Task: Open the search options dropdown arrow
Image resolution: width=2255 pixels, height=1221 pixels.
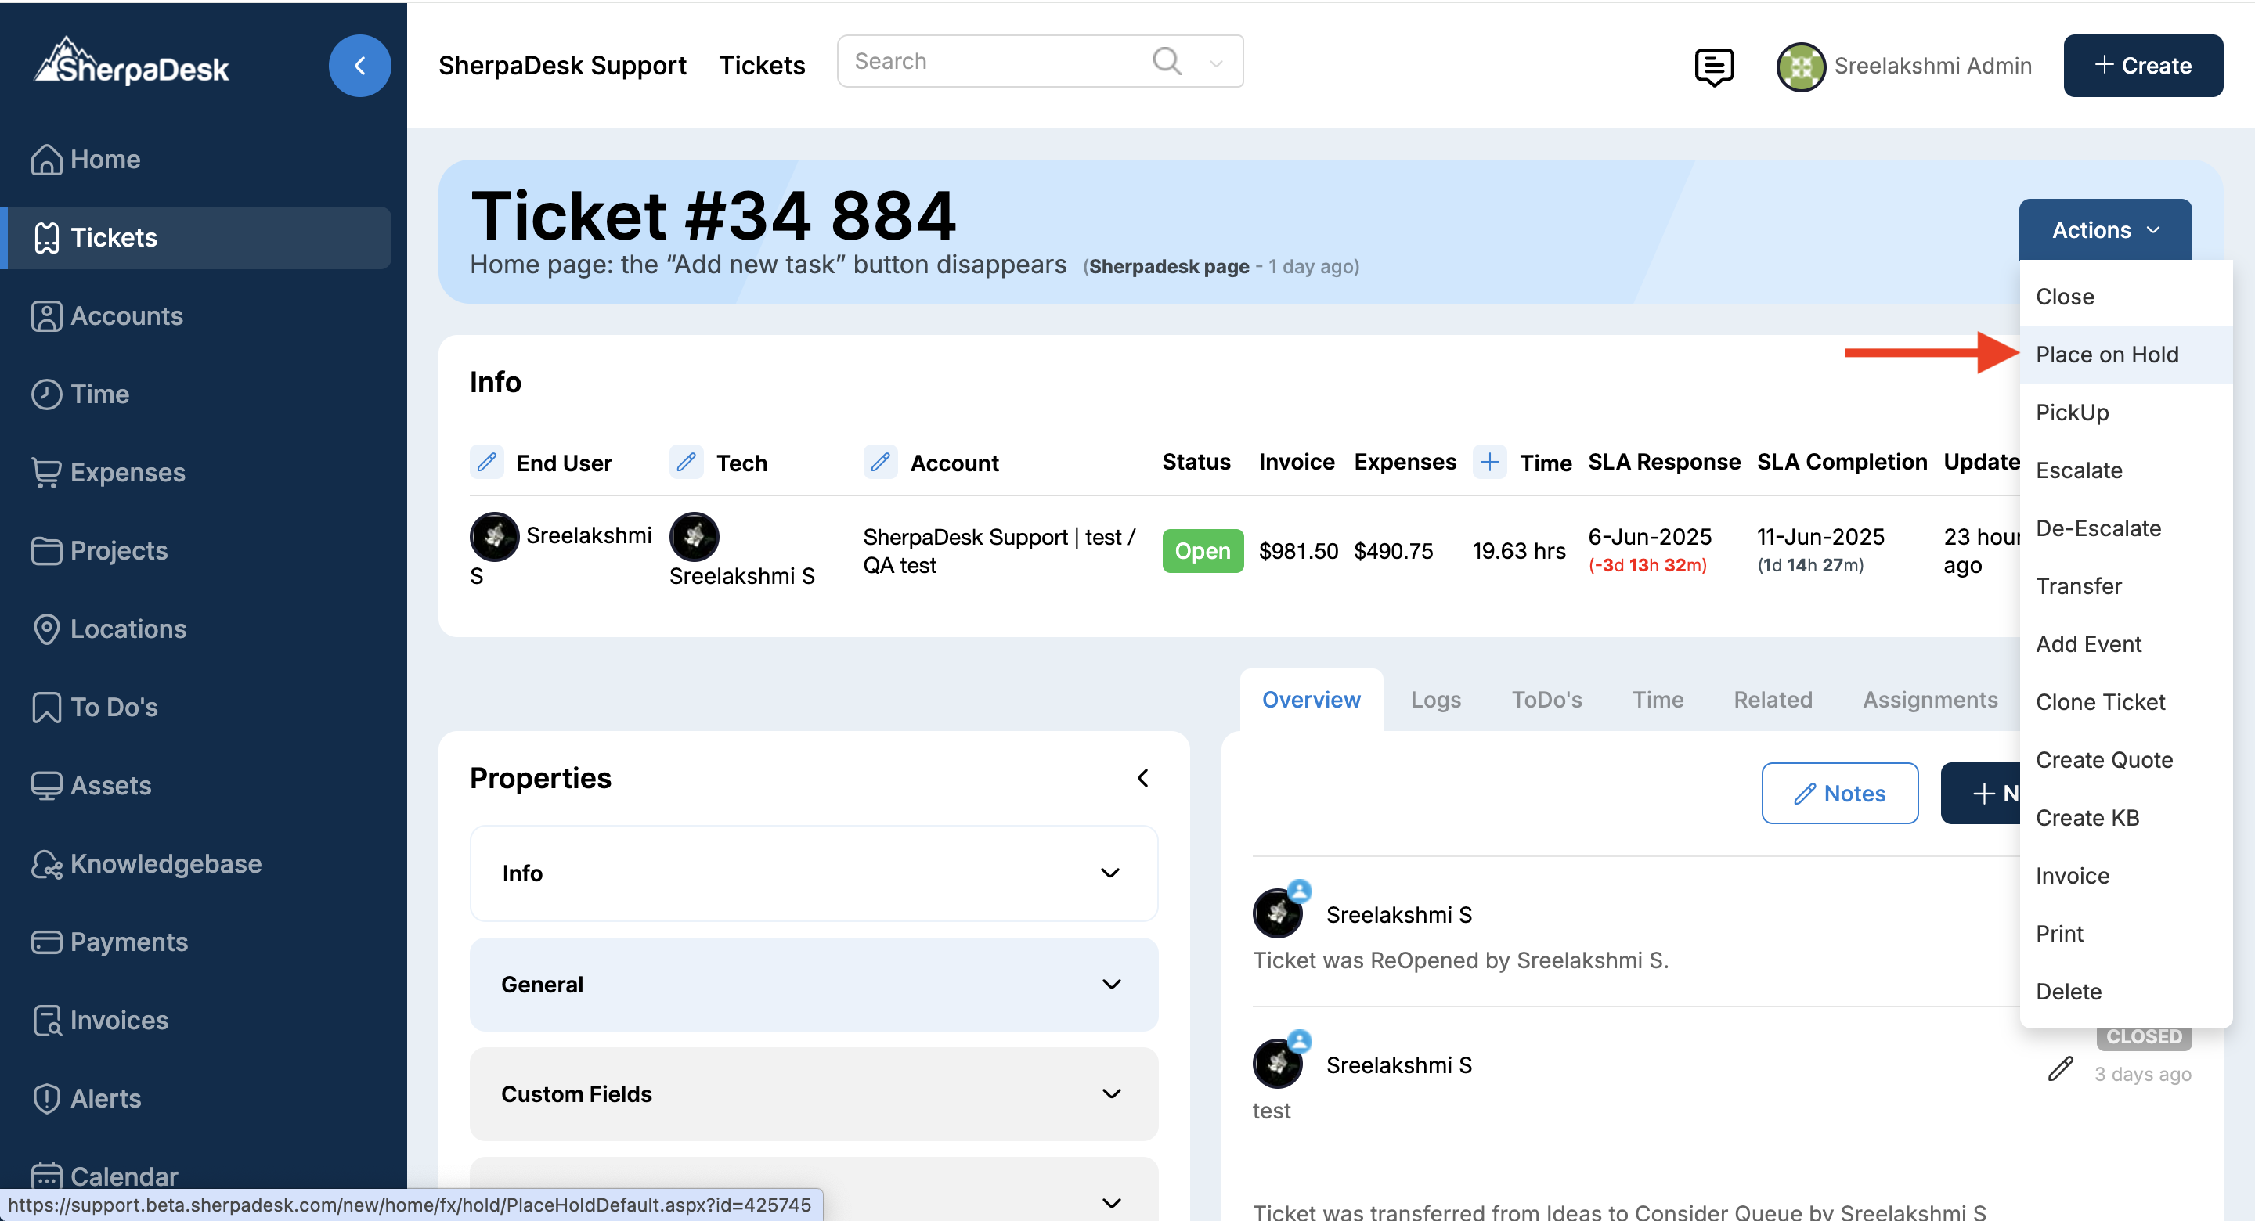Action: click(x=1216, y=63)
